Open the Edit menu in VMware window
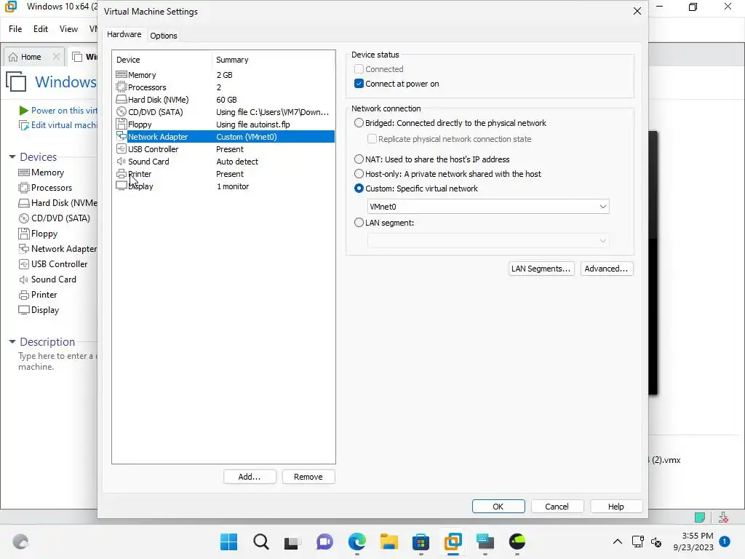 coord(41,29)
